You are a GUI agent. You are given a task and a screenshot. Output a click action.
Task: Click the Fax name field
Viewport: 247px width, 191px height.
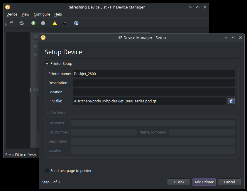point(153,123)
